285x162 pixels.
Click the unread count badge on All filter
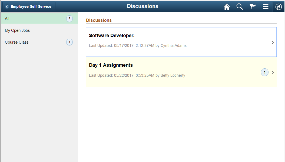coord(69,19)
